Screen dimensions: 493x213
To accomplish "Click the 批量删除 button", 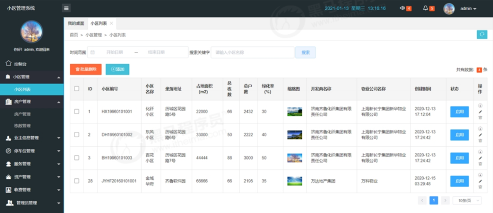I will pyautogui.click(x=86, y=69).
